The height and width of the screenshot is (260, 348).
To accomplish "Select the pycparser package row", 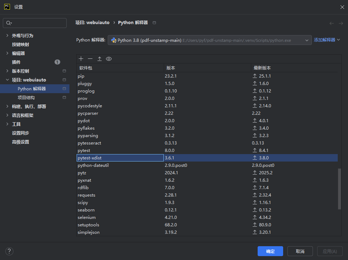I will click(207, 113).
